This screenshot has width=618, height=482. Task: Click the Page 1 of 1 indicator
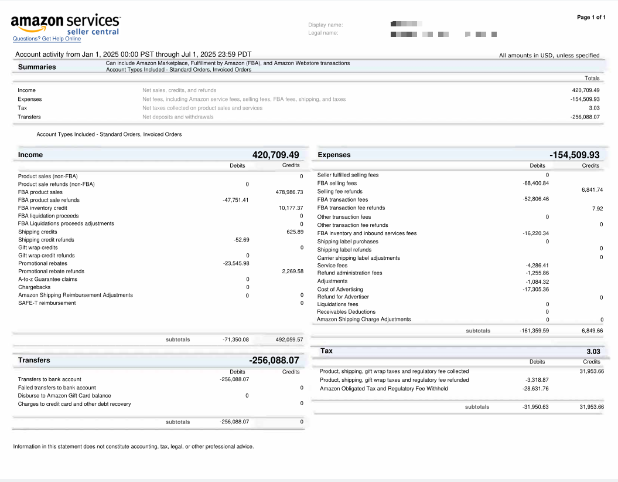point(591,17)
